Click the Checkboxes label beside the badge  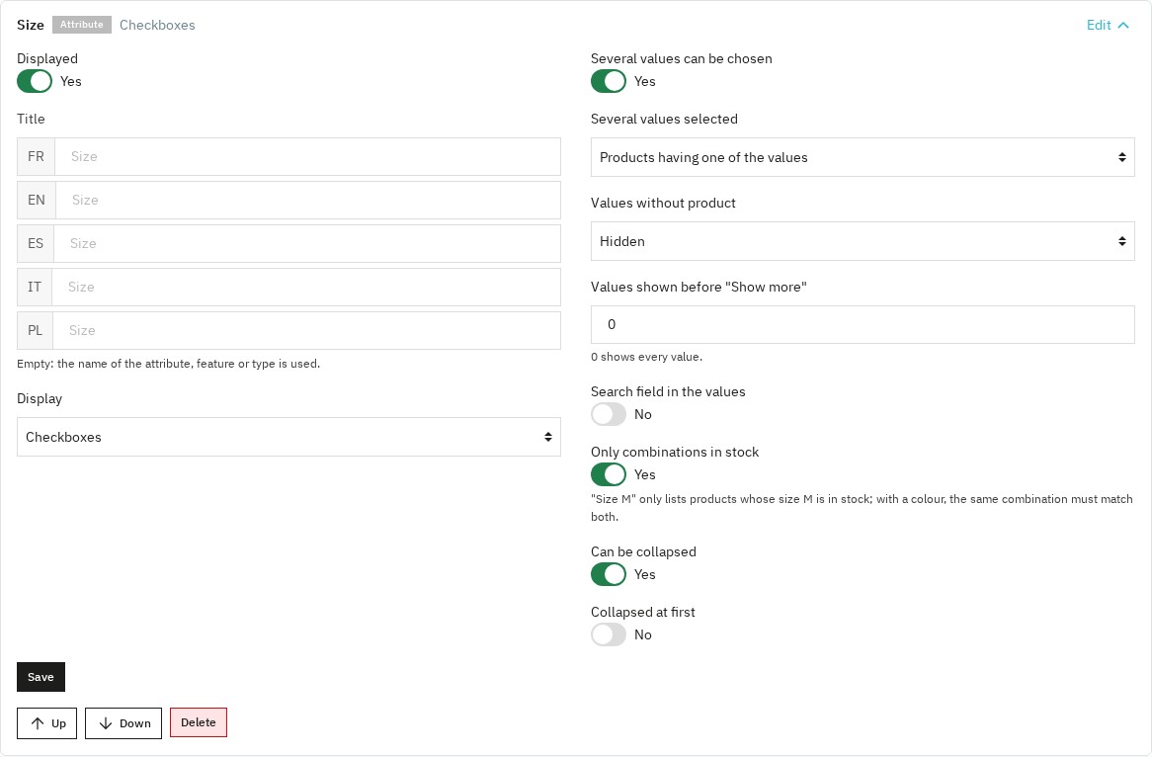click(x=157, y=25)
